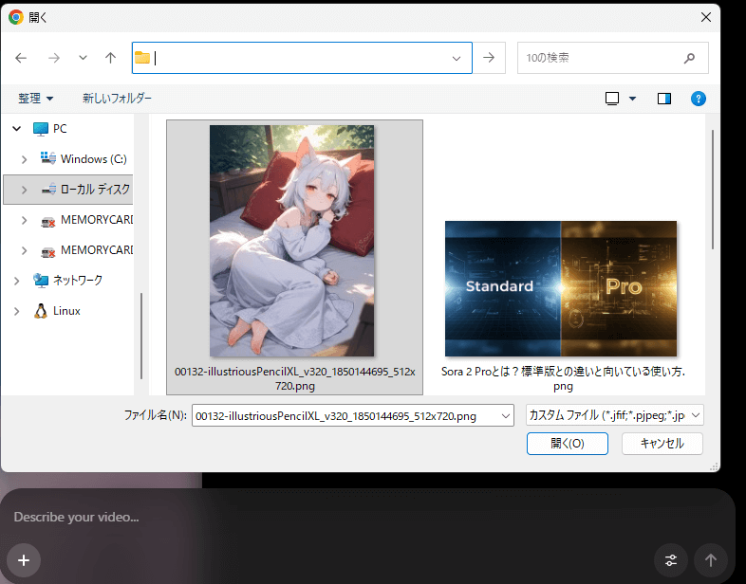Click the video settings sliders icon
Screen dimensions: 746x584
[671, 559]
